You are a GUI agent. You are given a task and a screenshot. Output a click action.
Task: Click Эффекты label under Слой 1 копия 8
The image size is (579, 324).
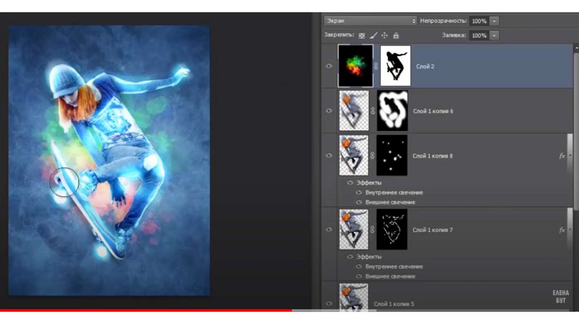(369, 182)
